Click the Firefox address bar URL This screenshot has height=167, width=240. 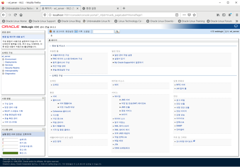tap(98, 15)
